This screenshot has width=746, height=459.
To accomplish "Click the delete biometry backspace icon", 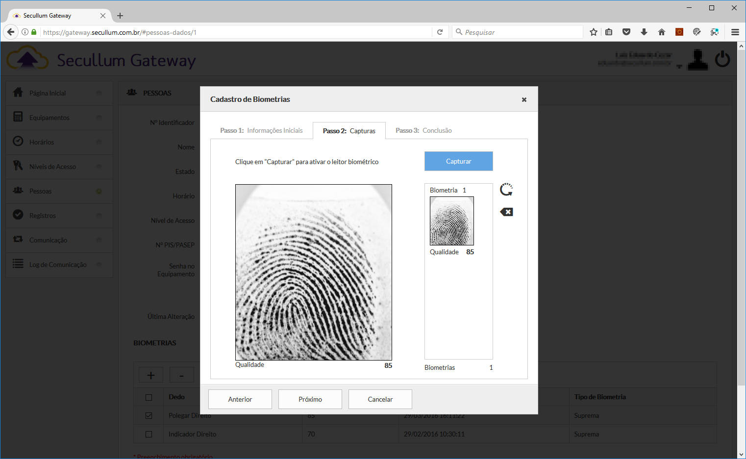I will click(506, 212).
